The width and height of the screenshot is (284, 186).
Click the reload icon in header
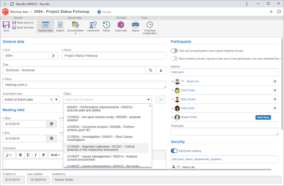[x=279, y=12]
